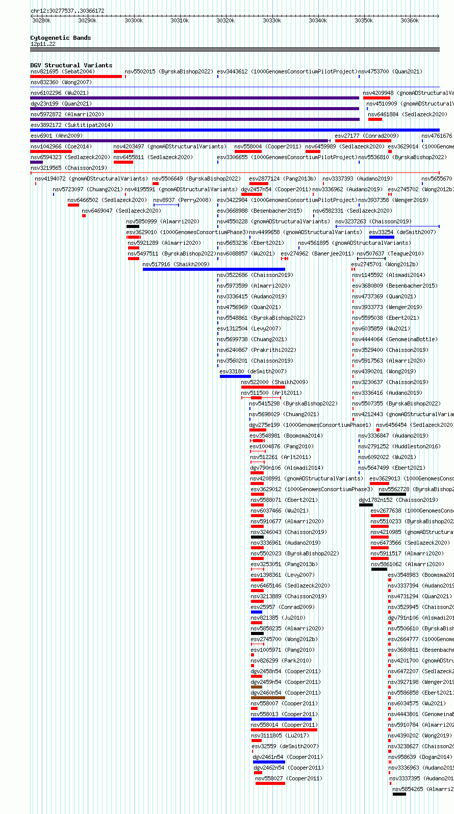Click brown bar under dgv2460n54 (Cooper2011)
Image resolution: width=454 pixels, height=814 pixels.
point(268,698)
